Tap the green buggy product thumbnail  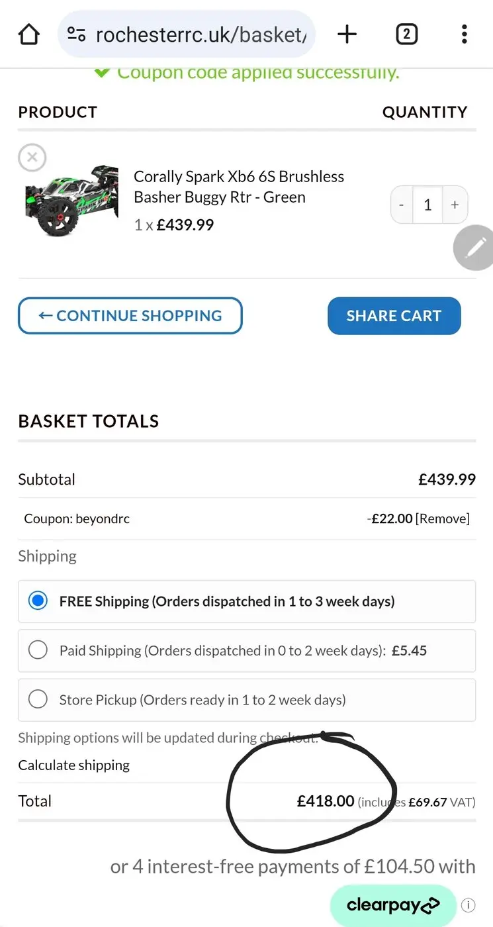pyautogui.click(x=72, y=201)
